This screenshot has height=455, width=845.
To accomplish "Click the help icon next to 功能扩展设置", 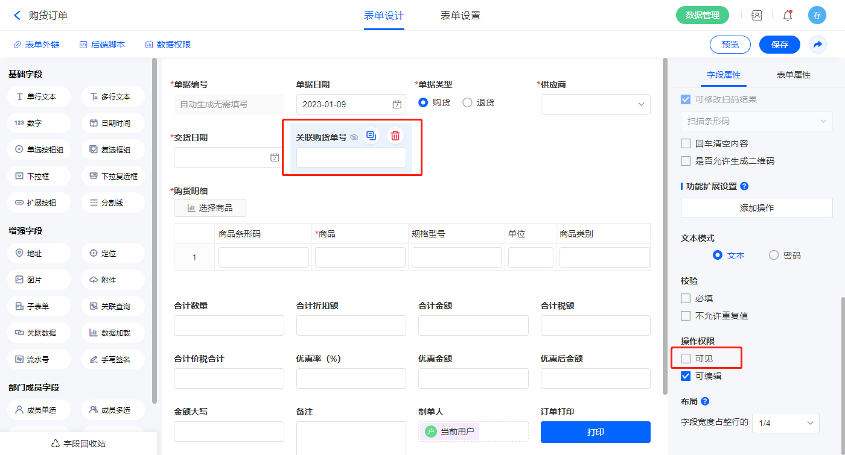I will 744,186.
